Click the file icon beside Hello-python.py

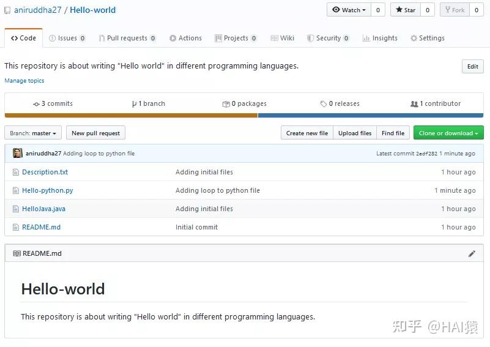coord(16,190)
